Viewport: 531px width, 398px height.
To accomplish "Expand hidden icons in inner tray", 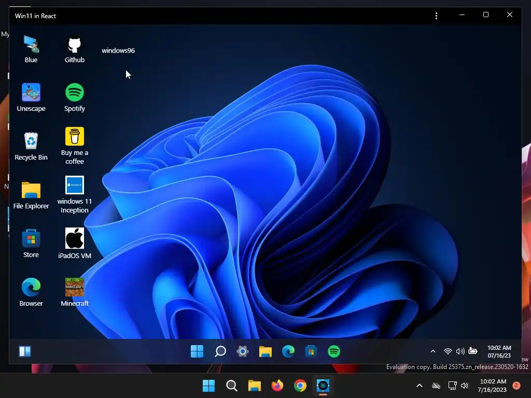I will [433, 351].
